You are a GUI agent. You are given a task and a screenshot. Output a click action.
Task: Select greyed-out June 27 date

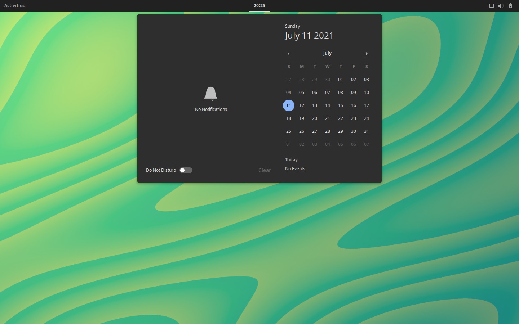tap(289, 80)
